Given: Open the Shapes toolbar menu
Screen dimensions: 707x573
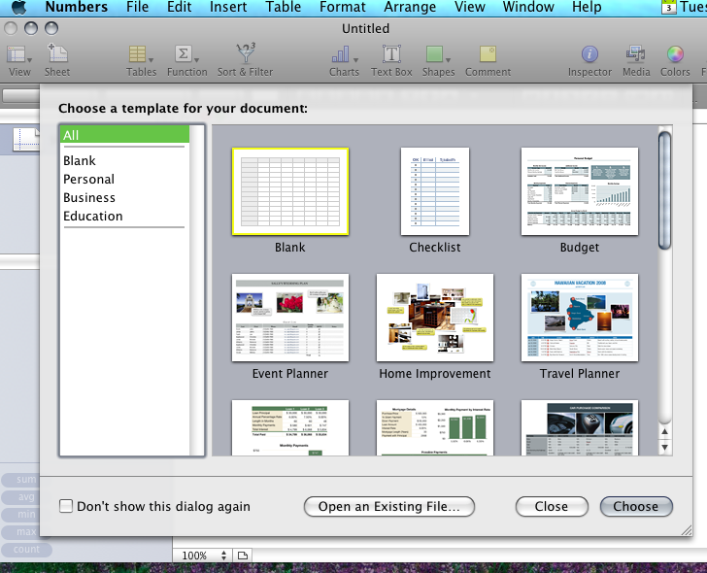Looking at the screenshot, I should pyautogui.click(x=438, y=61).
